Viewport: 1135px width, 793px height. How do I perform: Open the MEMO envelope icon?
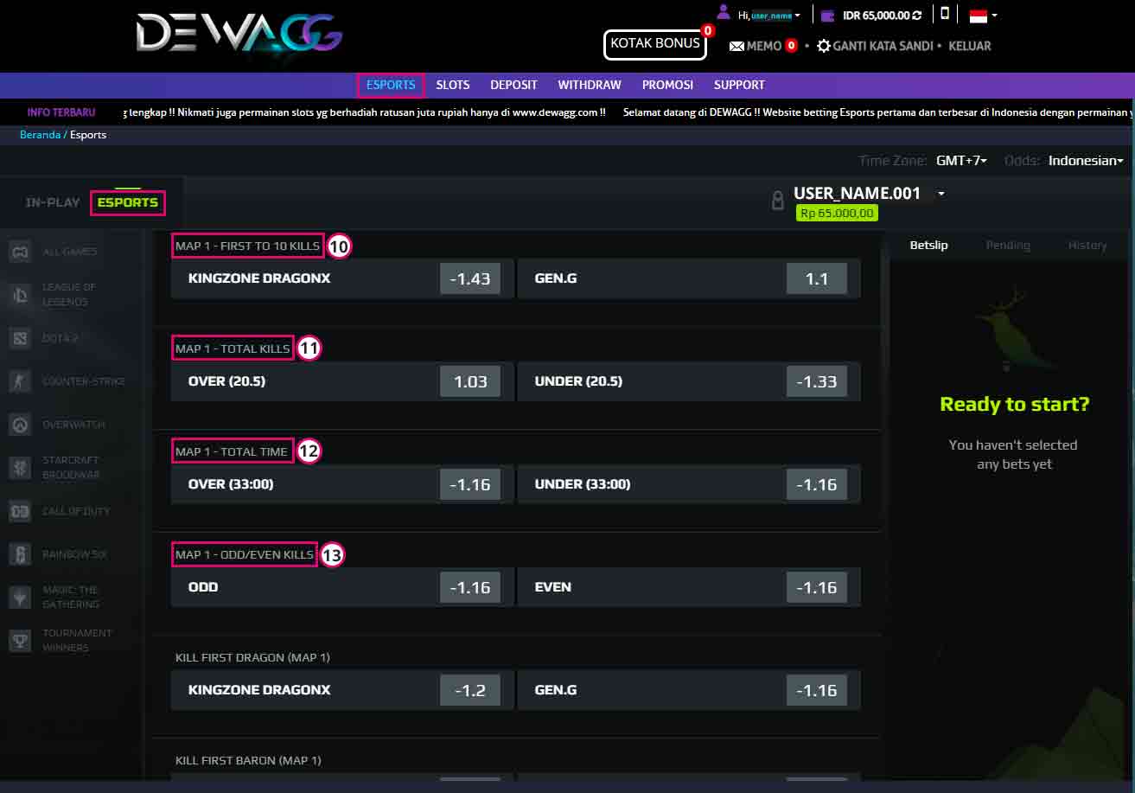(x=736, y=46)
